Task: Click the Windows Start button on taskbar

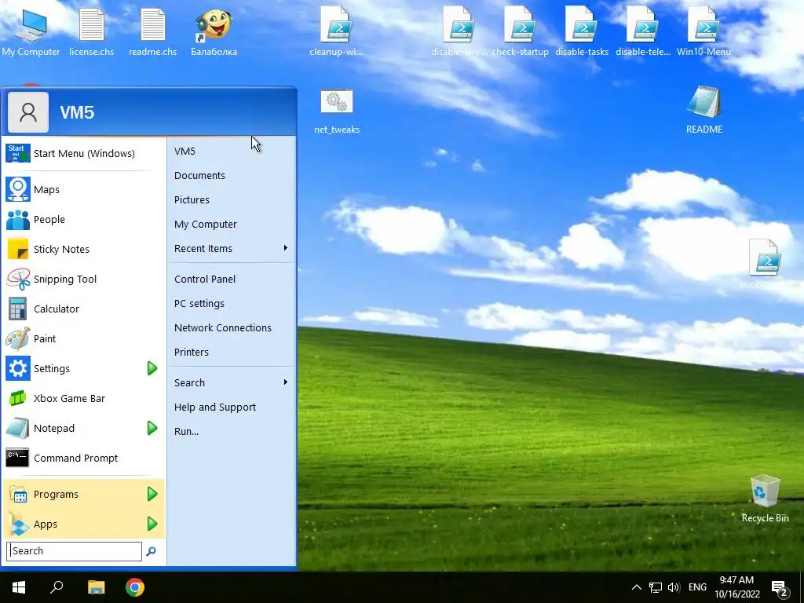Action: tap(19, 587)
